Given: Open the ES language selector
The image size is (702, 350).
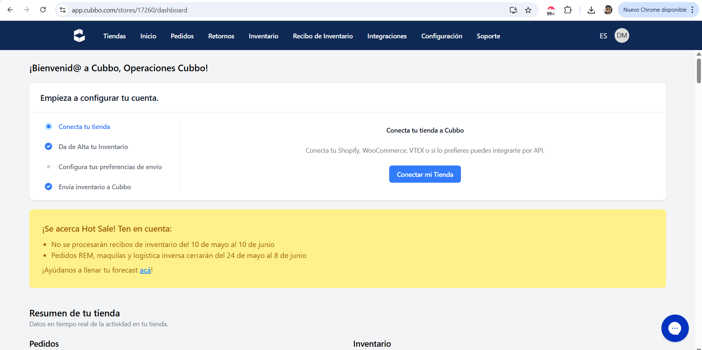Looking at the screenshot, I should pos(603,36).
